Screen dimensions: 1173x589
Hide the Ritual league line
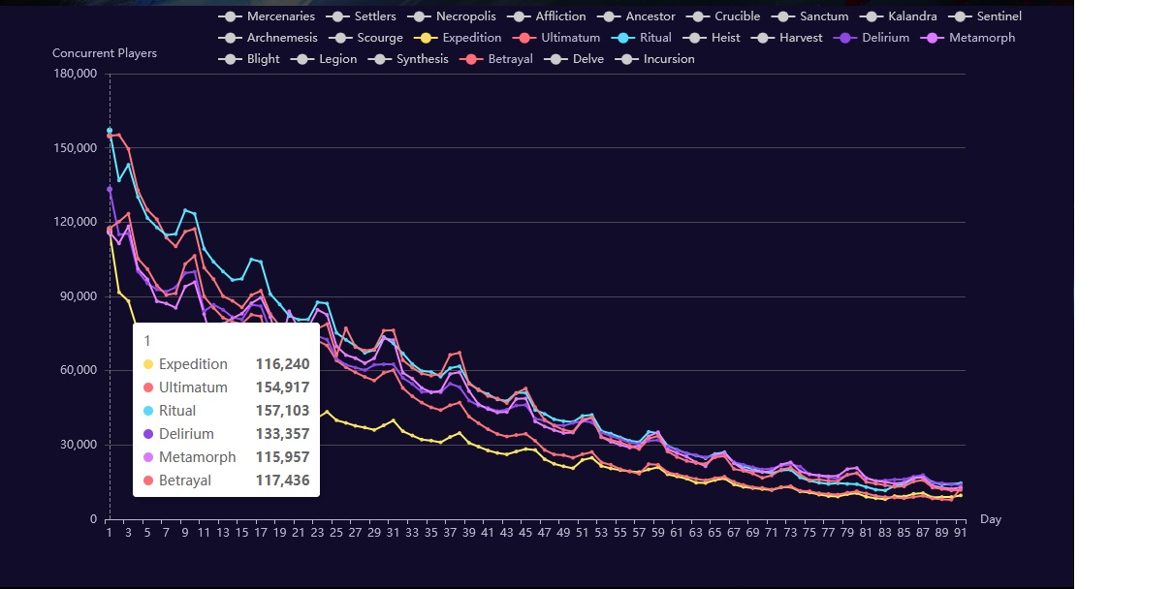(x=643, y=38)
